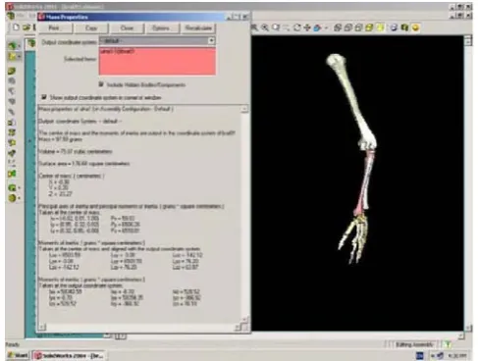Click results pane horizontal scroll-left arrow

pos(42,327)
